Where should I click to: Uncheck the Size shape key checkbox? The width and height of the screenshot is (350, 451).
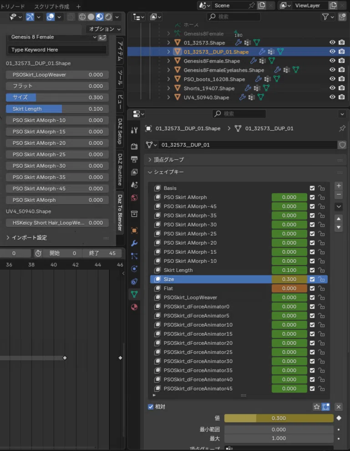(312, 279)
